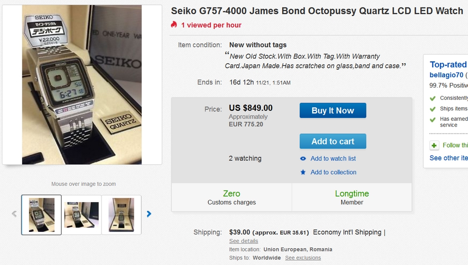Select the second watch box thumbnail
Screen dimensions: 468x265
[81, 214]
